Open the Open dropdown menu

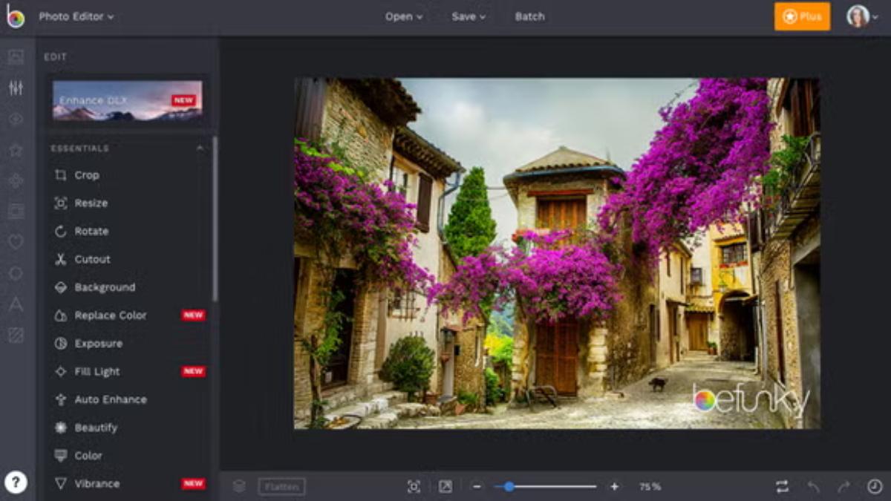(404, 16)
